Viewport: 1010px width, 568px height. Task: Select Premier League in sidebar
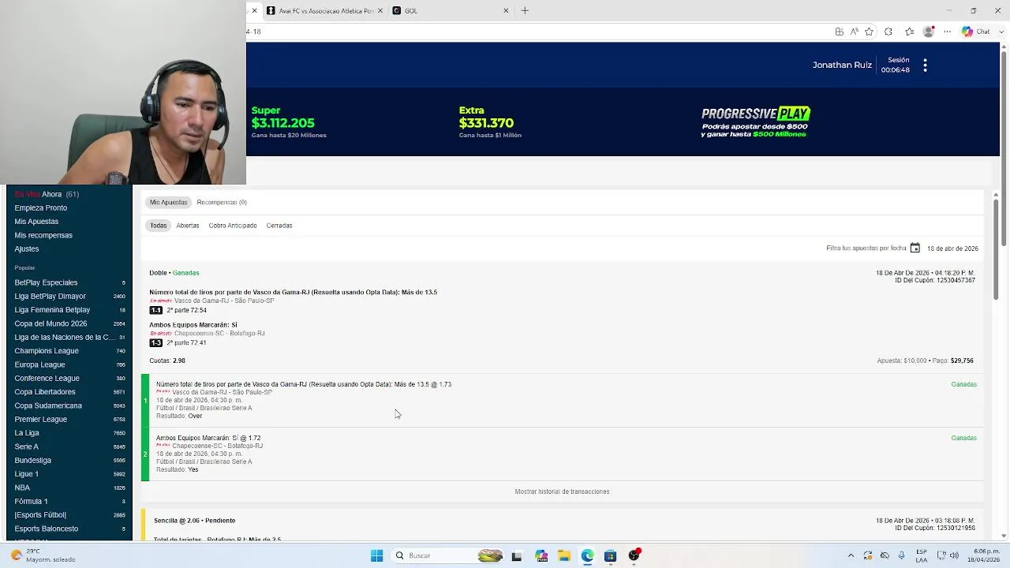click(x=69, y=419)
